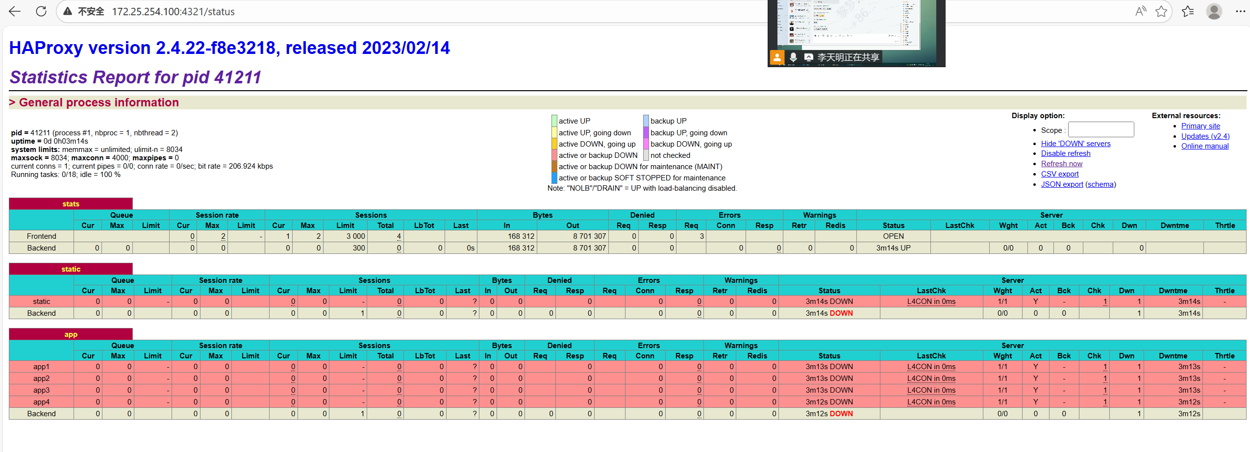Click the static server row name
This screenshot has height=452, width=1250.
coord(42,301)
